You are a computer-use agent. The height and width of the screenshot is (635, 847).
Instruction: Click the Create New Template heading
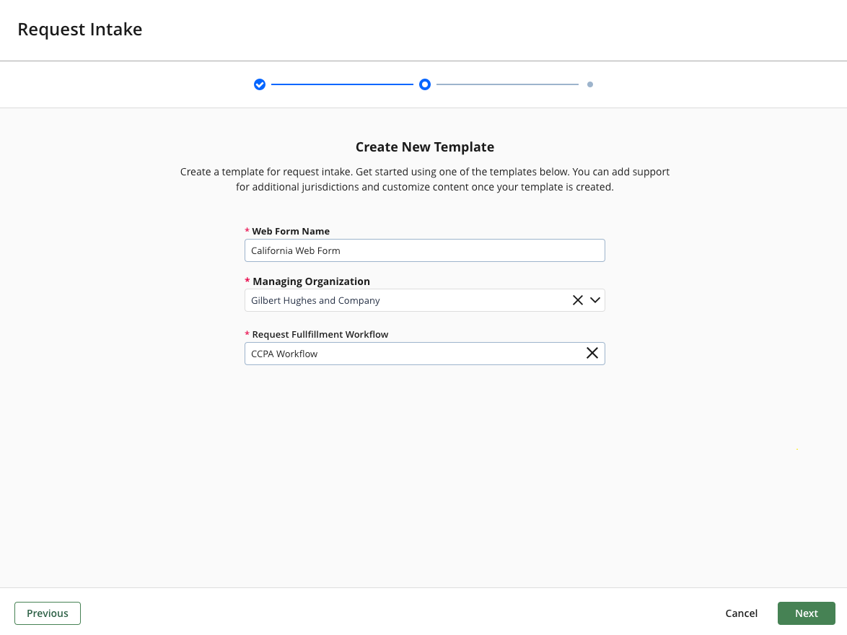[x=424, y=146]
